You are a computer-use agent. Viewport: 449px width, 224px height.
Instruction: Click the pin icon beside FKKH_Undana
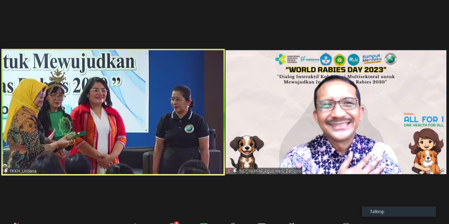click(x=6, y=171)
